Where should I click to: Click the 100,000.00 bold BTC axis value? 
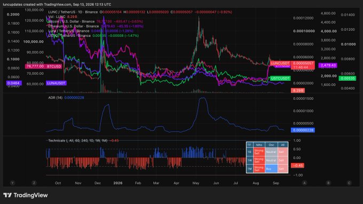33,42
